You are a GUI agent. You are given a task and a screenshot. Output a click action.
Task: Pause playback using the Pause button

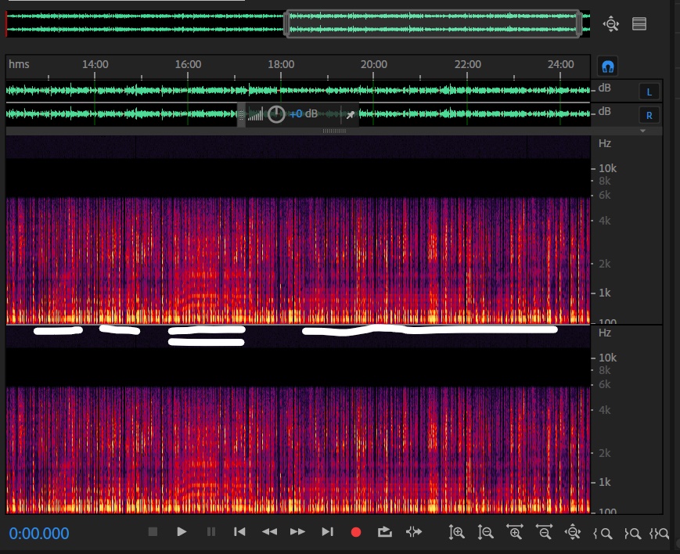click(x=210, y=532)
